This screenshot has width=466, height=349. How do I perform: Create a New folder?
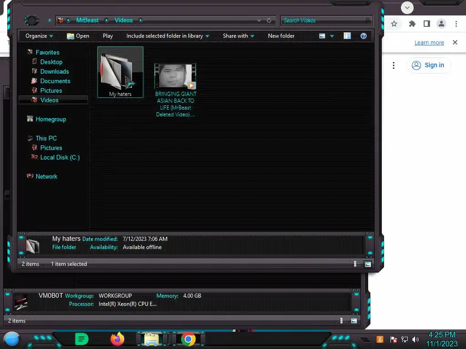coord(281,36)
